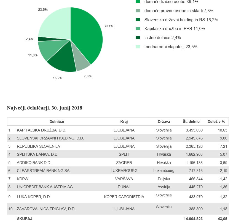233x222 pixels.
Task: Click country 'Avstrija' in Država column
Action: 164,187
